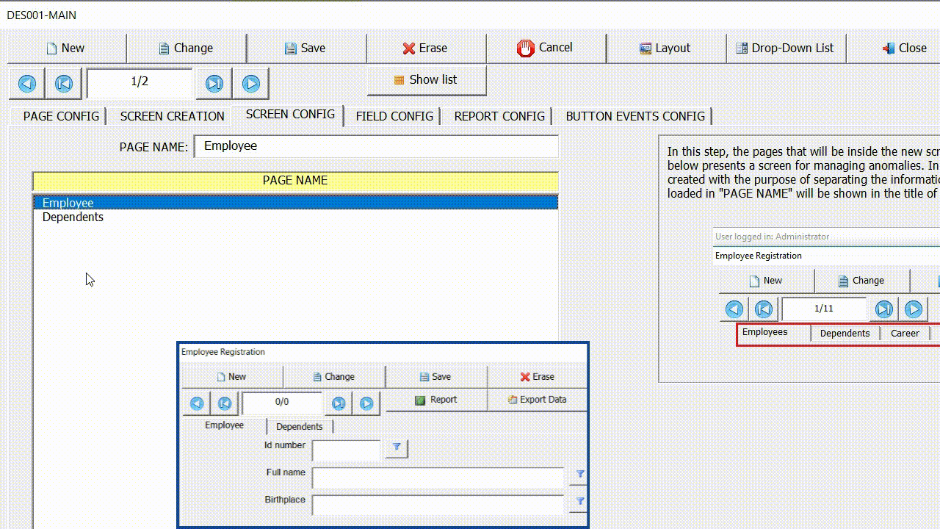Image resolution: width=940 pixels, height=529 pixels.
Task: Click the Erase red X icon
Action: 409,48
